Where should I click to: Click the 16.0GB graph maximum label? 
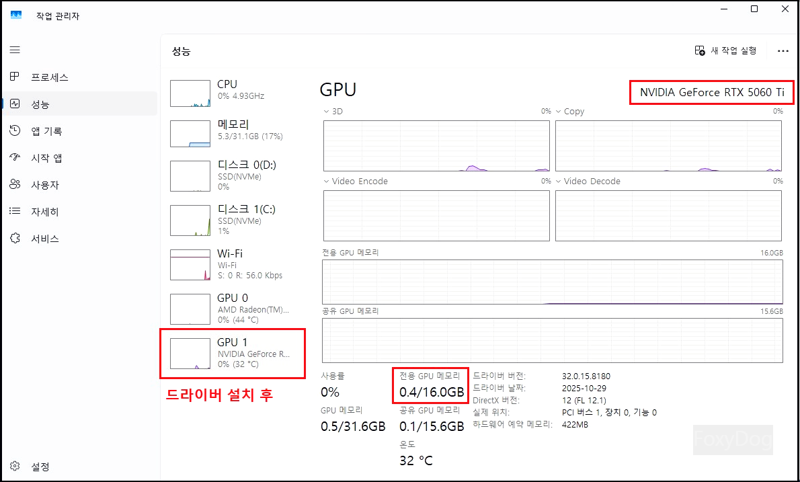[x=772, y=253]
